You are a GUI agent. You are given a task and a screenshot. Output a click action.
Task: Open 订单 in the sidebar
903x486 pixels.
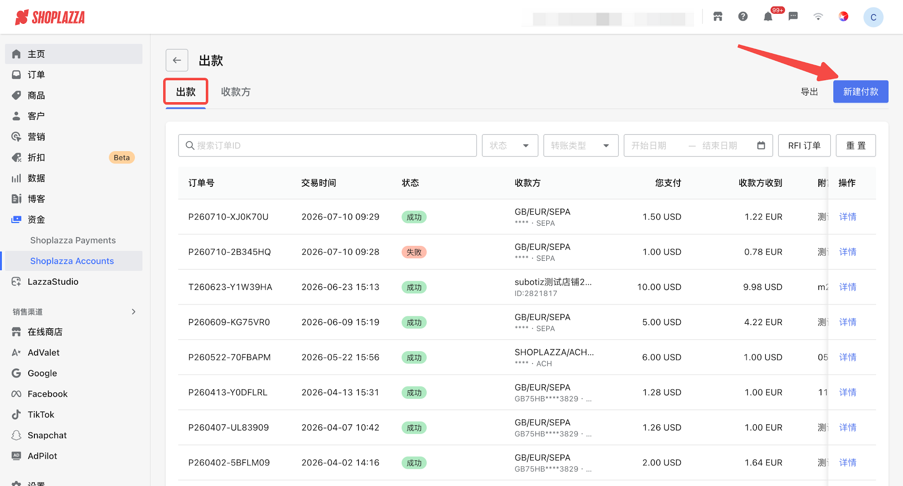point(74,74)
